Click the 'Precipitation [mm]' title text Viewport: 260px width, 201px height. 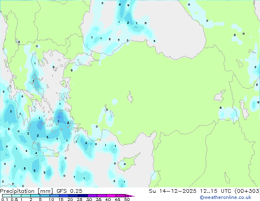pyautogui.click(x=26, y=191)
